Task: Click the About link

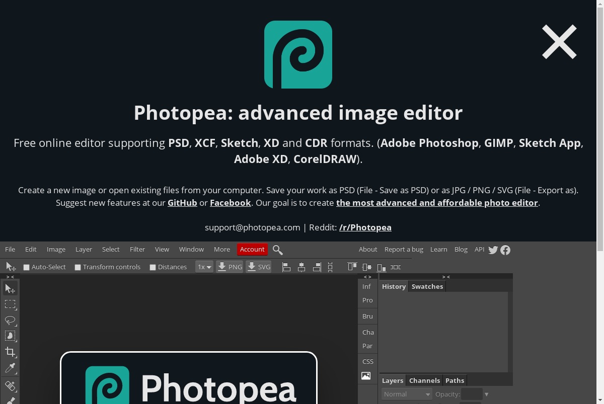Action: [x=368, y=250]
